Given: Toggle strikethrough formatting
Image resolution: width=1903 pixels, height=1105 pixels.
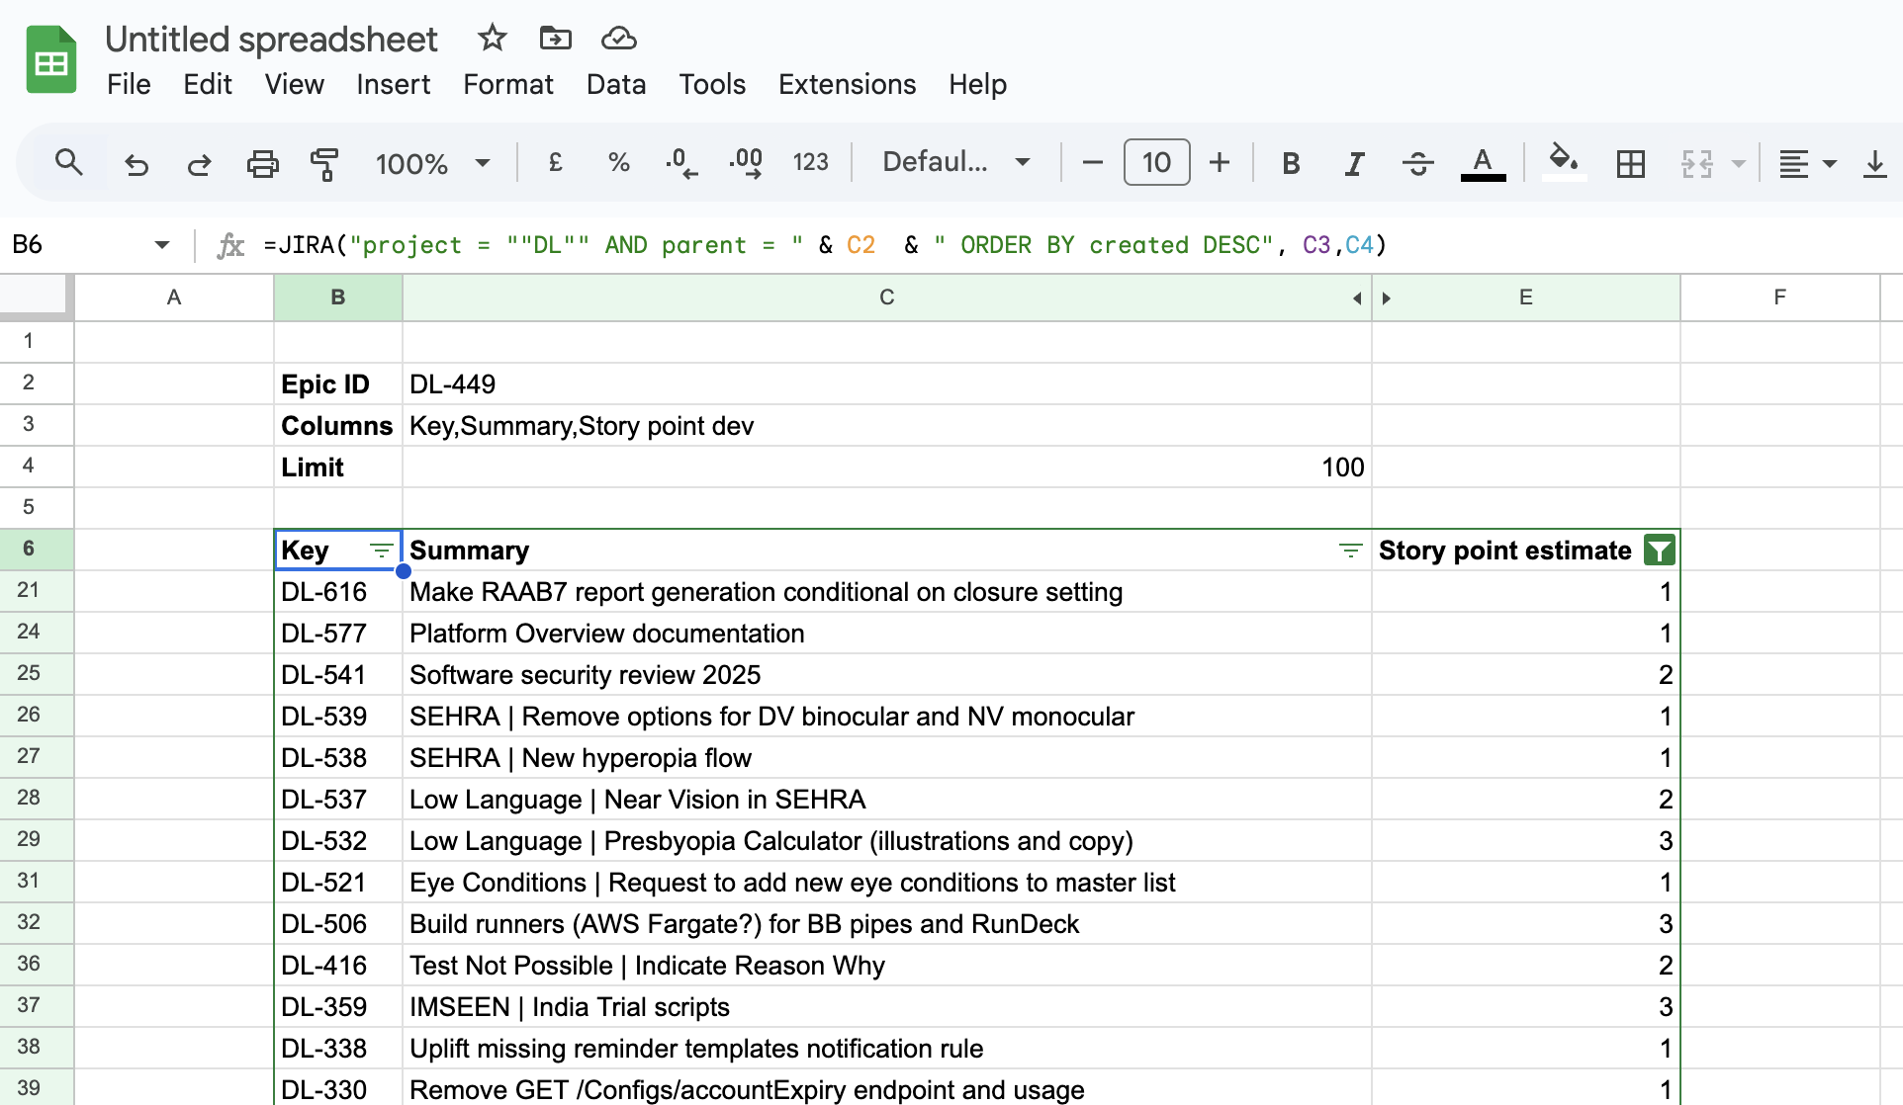Looking at the screenshot, I should pos(1417,163).
